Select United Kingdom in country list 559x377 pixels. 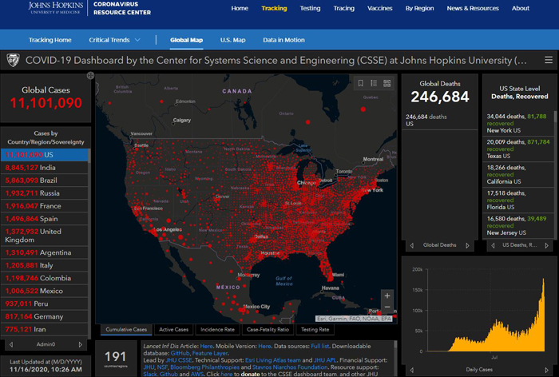coord(44,236)
